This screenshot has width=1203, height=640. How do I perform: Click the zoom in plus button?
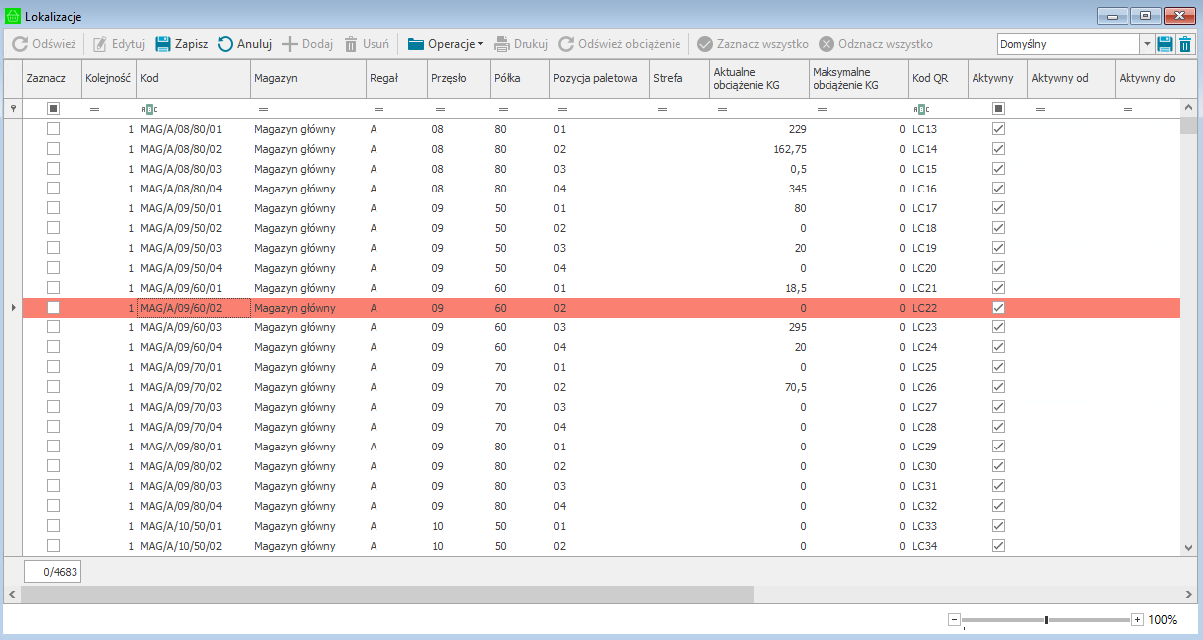1137,620
